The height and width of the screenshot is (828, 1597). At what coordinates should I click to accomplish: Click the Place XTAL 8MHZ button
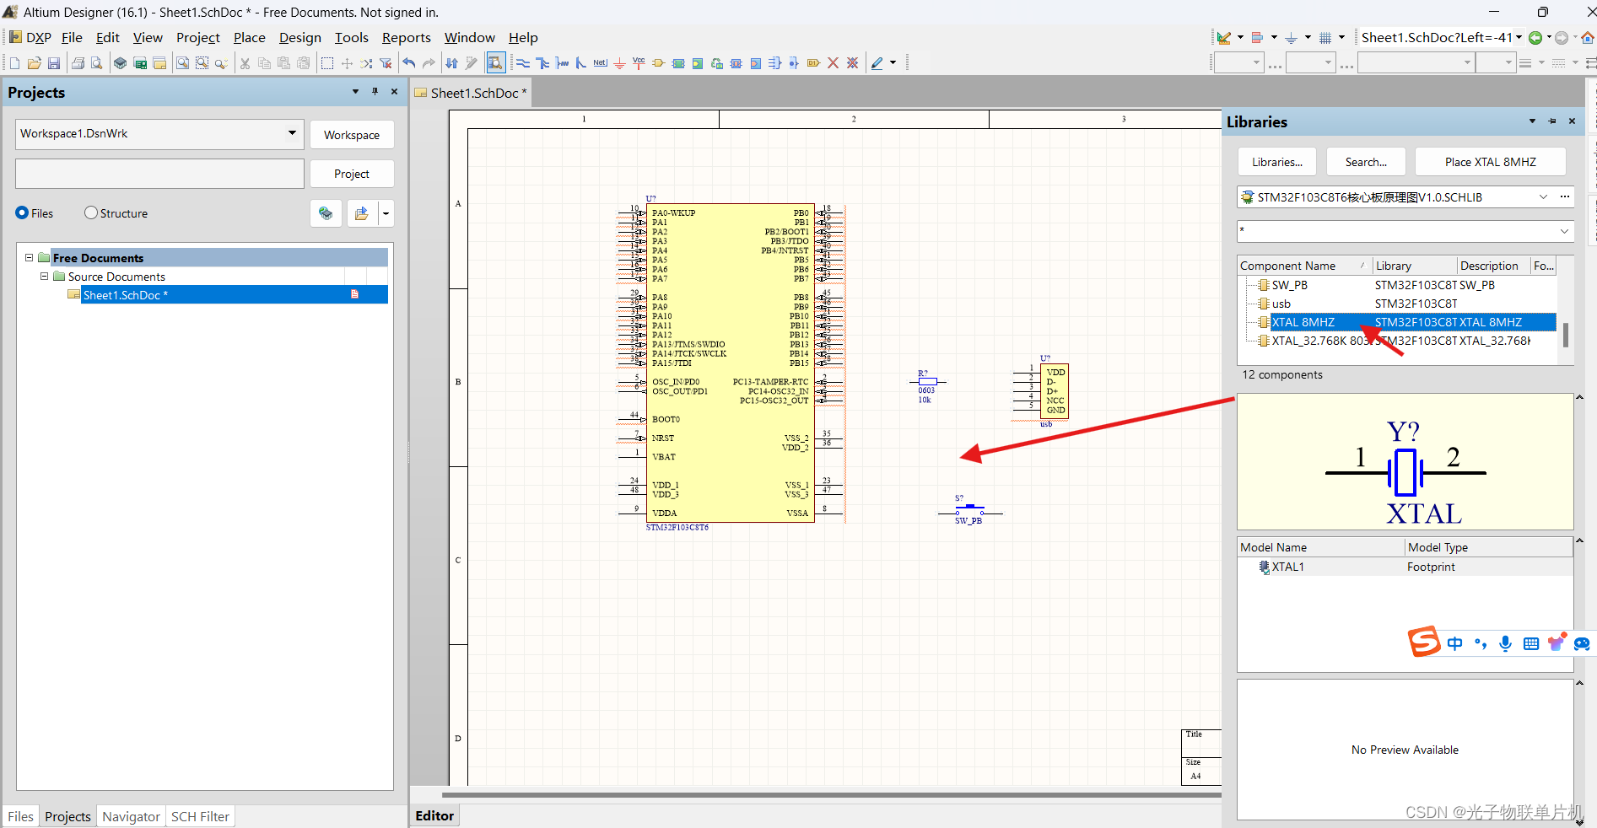1490,162
